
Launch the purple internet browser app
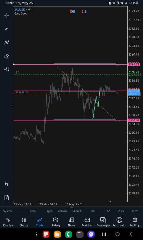(91, 234)
